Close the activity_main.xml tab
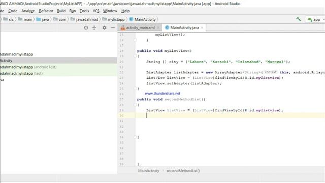The image size is (325, 183). 158,27
